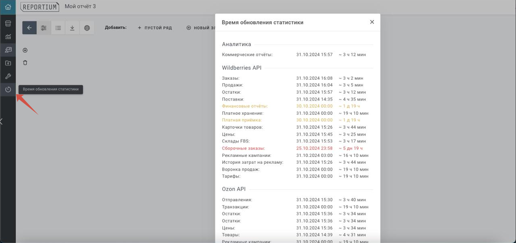Select the report dashboard sidebar icon
The image size is (516, 243).
(8, 50)
